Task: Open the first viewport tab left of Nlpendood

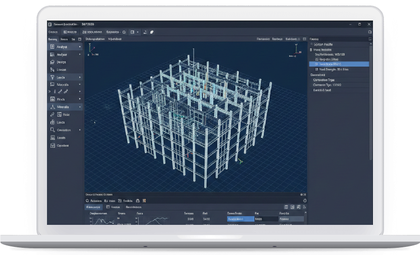Action: click(x=95, y=39)
